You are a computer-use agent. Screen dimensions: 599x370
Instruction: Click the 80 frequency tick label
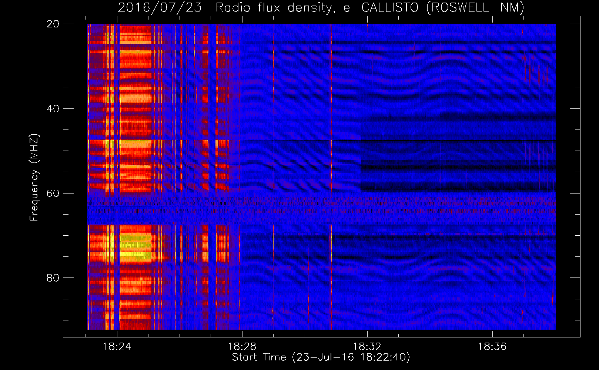point(53,278)
